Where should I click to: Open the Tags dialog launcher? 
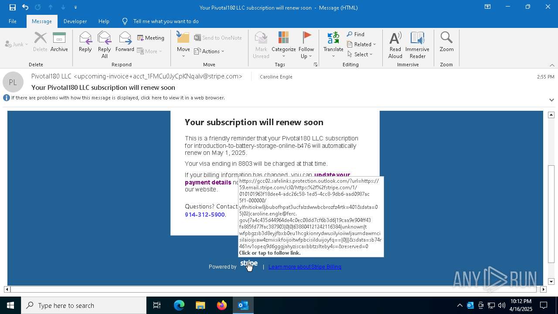pyautogui.click(x=315, y=65)
